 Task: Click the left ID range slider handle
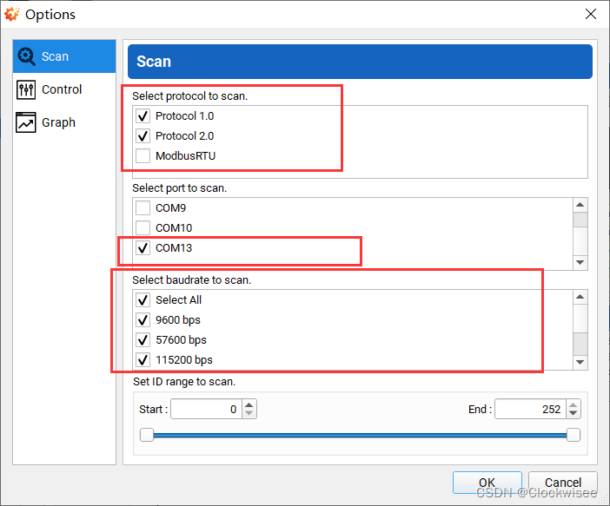(x=147, y=435)
